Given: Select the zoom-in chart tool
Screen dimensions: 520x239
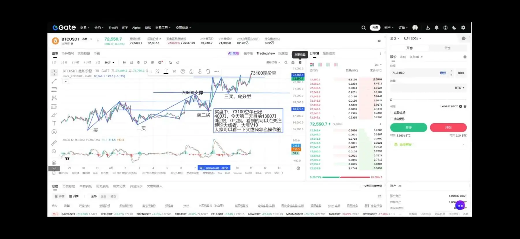Looking at the screenshot, I should pos(54,152).
